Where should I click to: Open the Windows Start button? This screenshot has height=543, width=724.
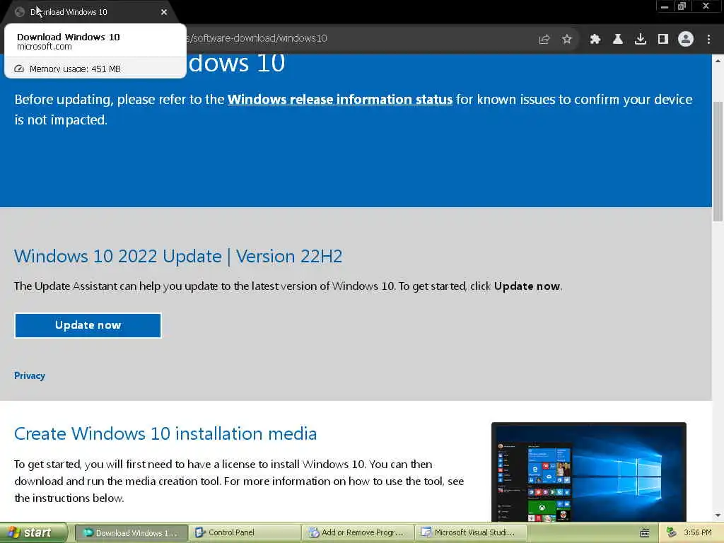pyautogui.click(x=33, y=533)
